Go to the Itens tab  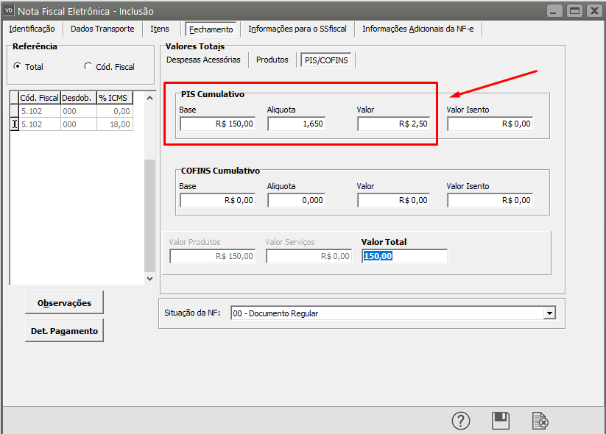[x=160, y=29]
